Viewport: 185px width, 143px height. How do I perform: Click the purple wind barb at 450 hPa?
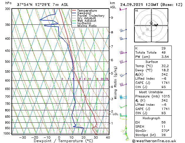(123, 52)
